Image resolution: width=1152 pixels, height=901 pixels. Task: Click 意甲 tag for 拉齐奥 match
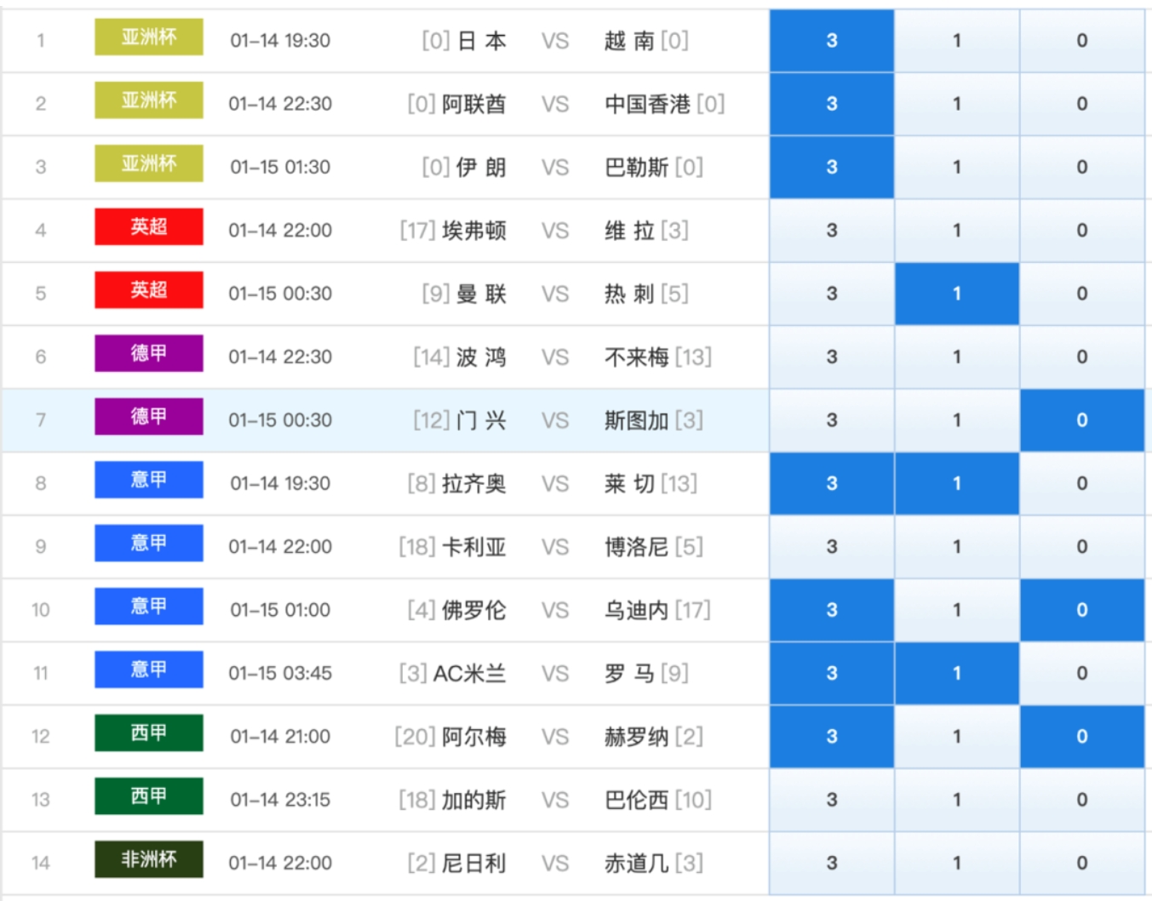[149, 480]
